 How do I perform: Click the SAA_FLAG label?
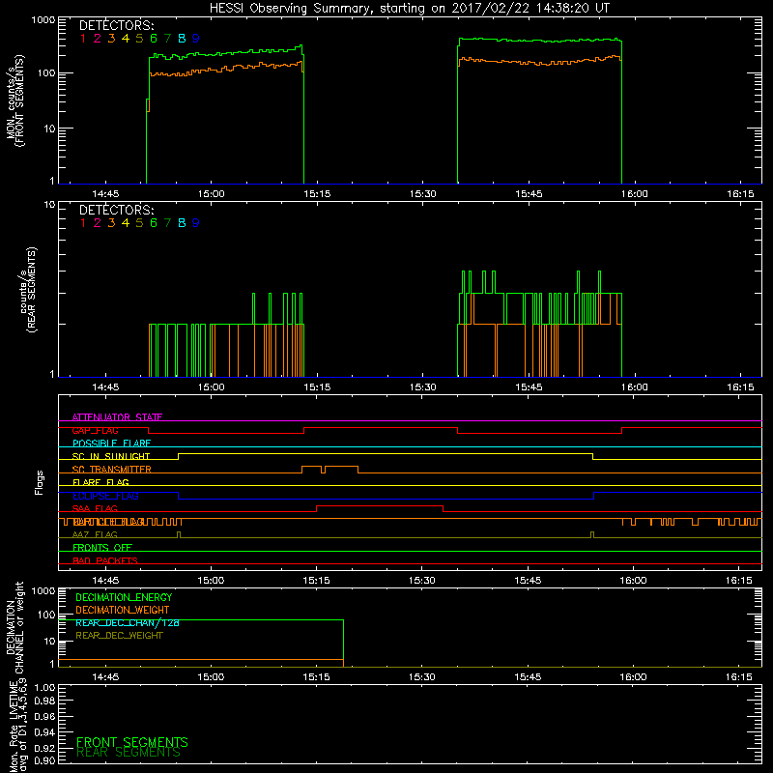click(x=95, y=509)
